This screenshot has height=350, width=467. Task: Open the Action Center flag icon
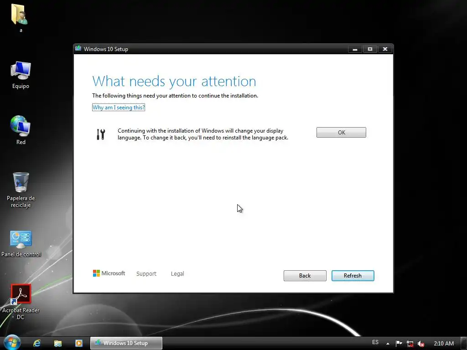tap(399, 344)
